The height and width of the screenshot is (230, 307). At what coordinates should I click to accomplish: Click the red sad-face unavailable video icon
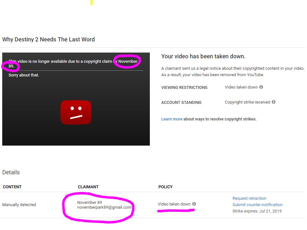click(x=76, y=112)
